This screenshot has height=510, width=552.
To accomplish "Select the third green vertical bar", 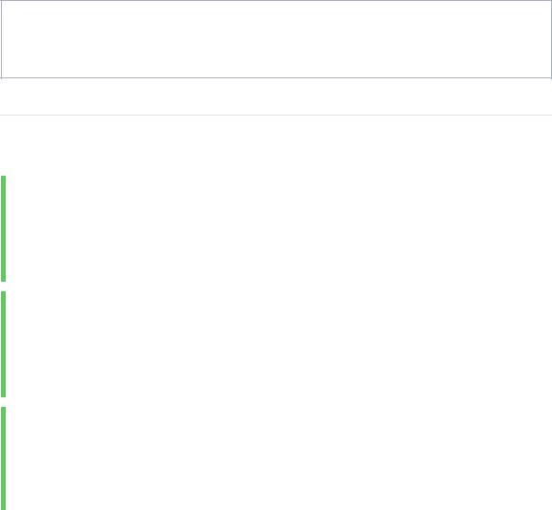I will click(x=4, y=458).
